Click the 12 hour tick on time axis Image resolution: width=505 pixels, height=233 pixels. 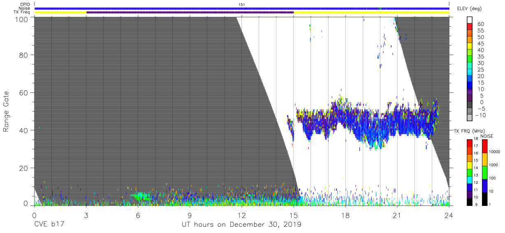coord(241,215)
